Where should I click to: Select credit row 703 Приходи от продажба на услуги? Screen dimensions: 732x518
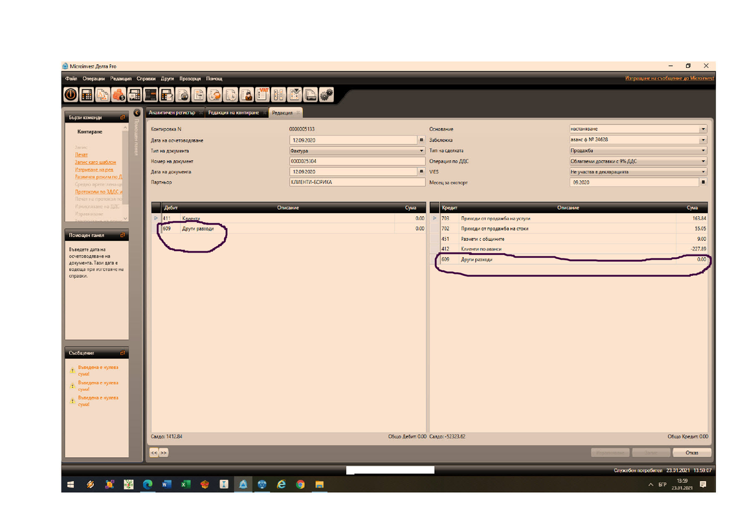pos(569,218)
